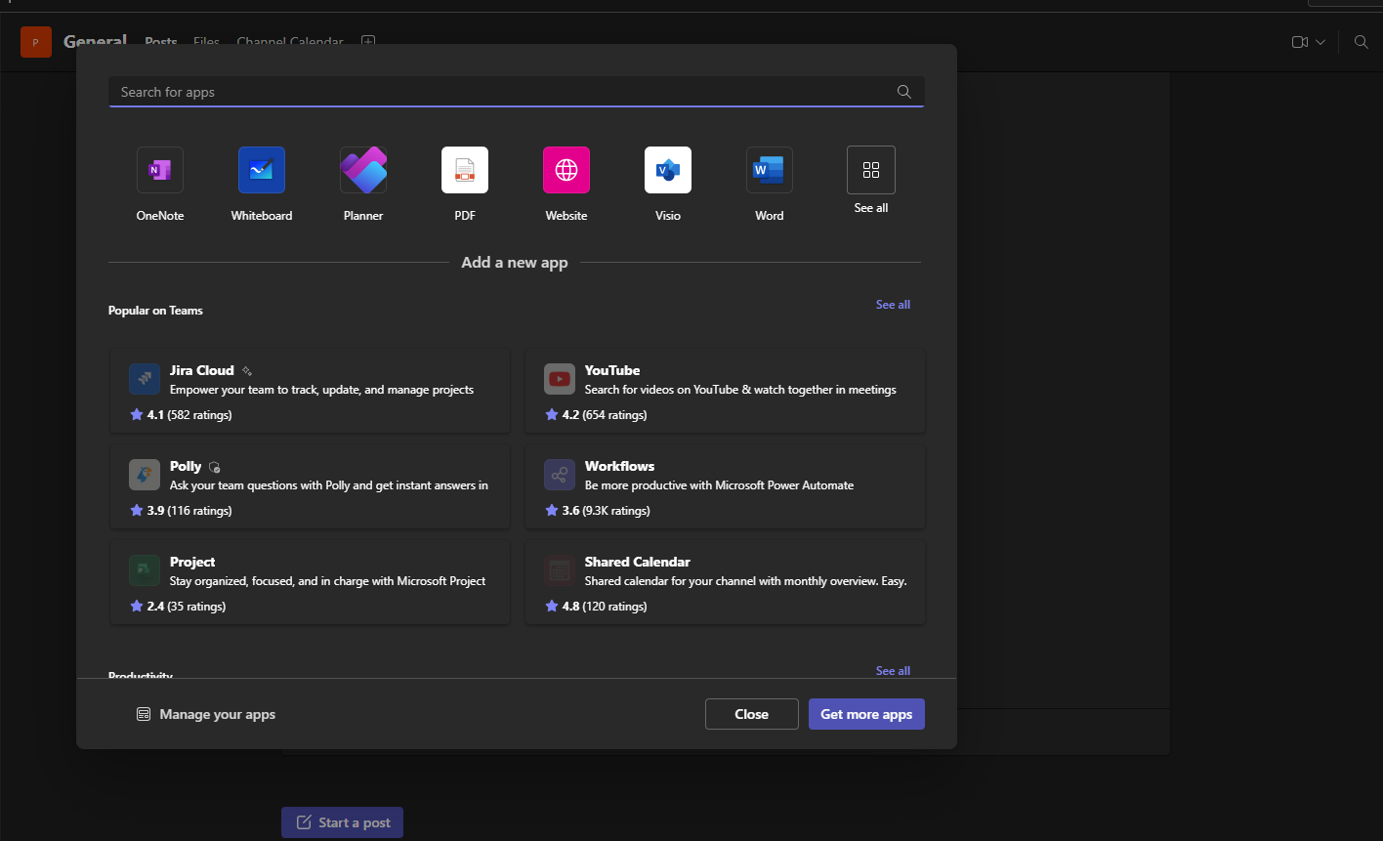The height and width of the screenshot is (841, 1383).
Task: Open the OneNote app icon
Action: tap(160, 170)
